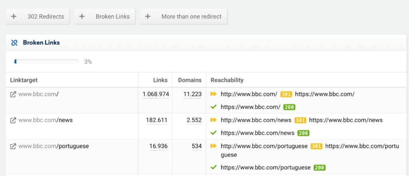
Task: Click the 301 badge after http://www.bbc.com/portuguese
Action: pyautogui.click(x=316, y=146)
